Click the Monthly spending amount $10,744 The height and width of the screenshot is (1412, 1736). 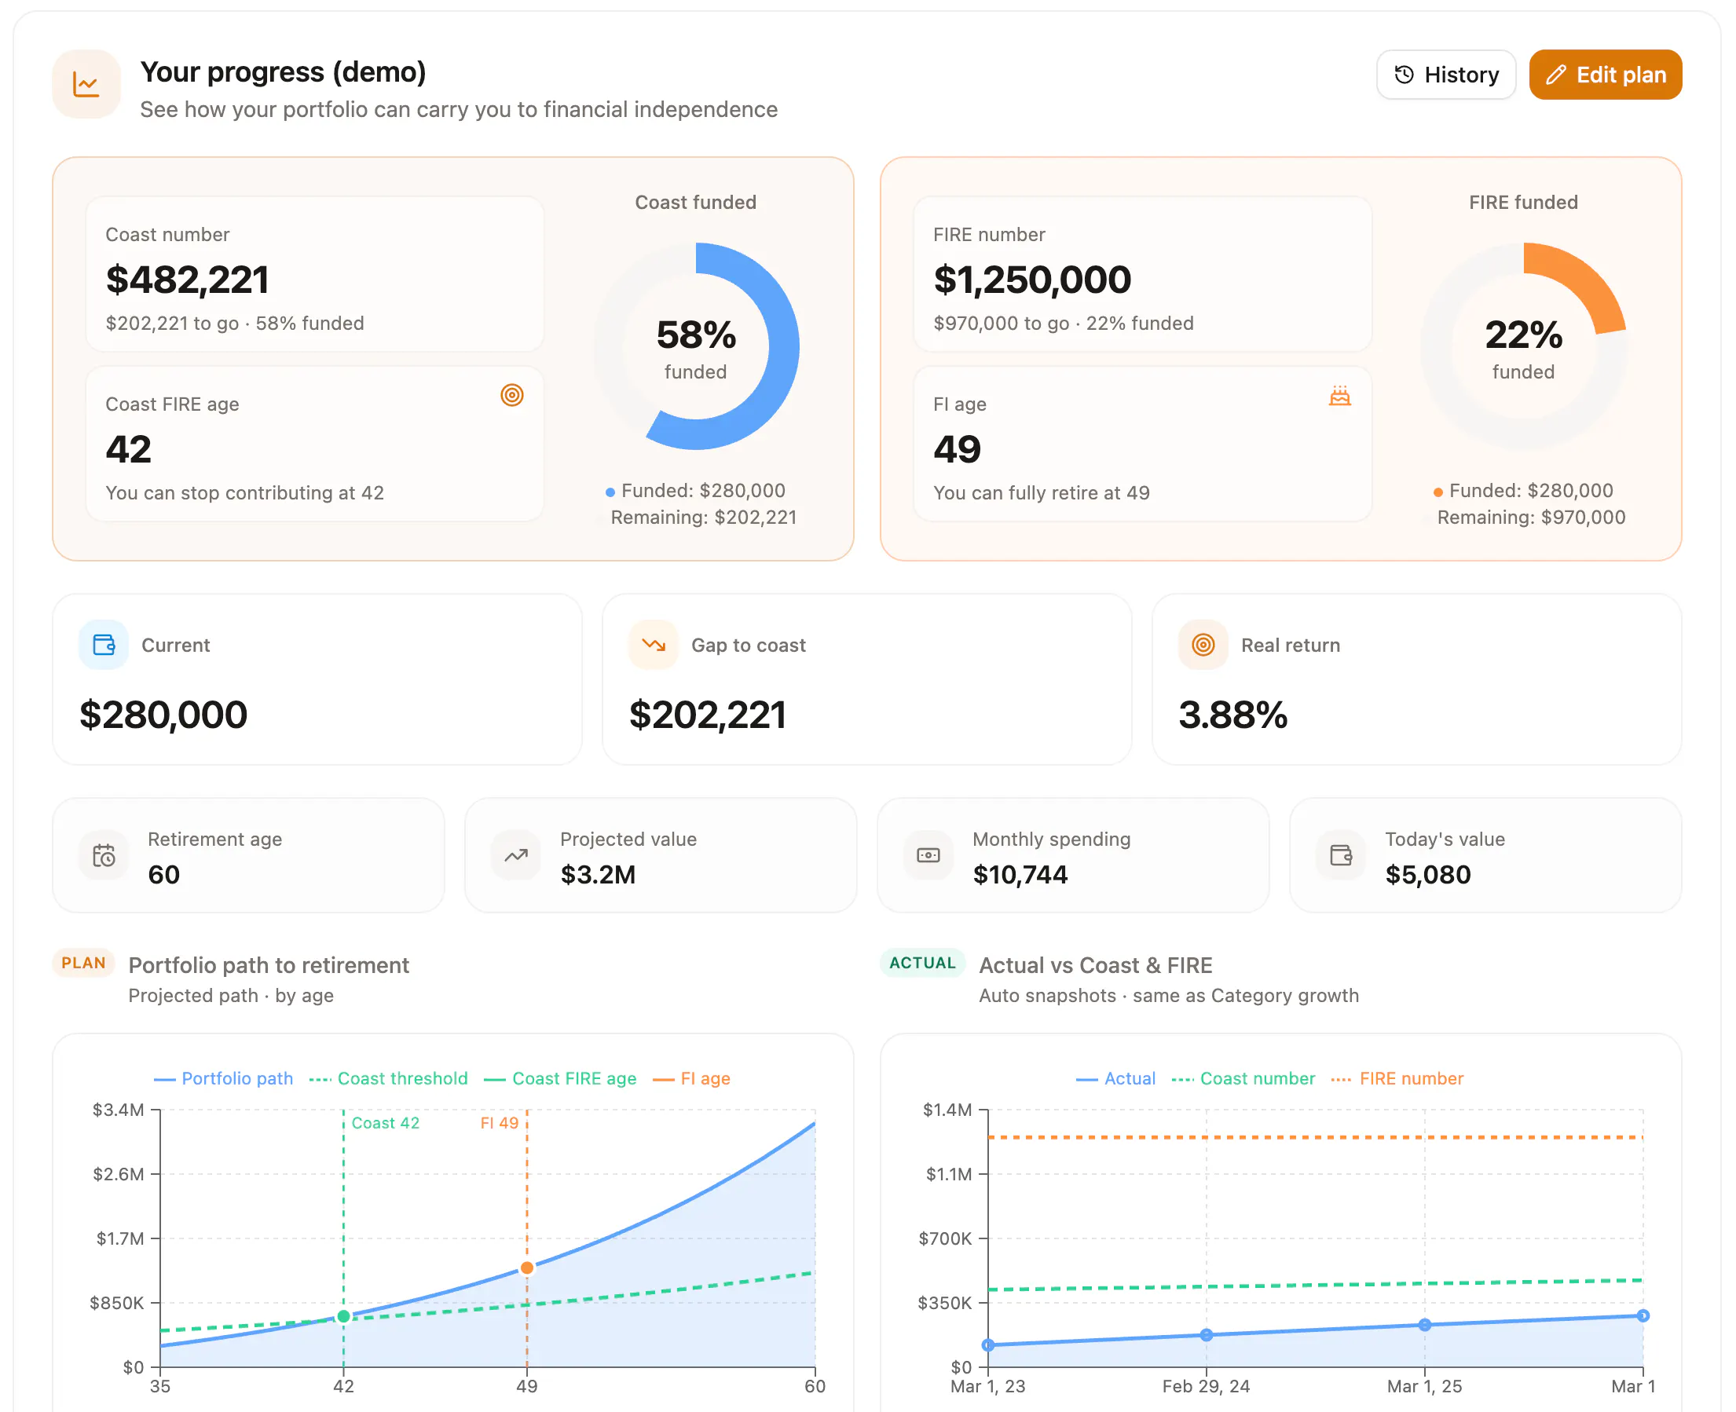1020,874
